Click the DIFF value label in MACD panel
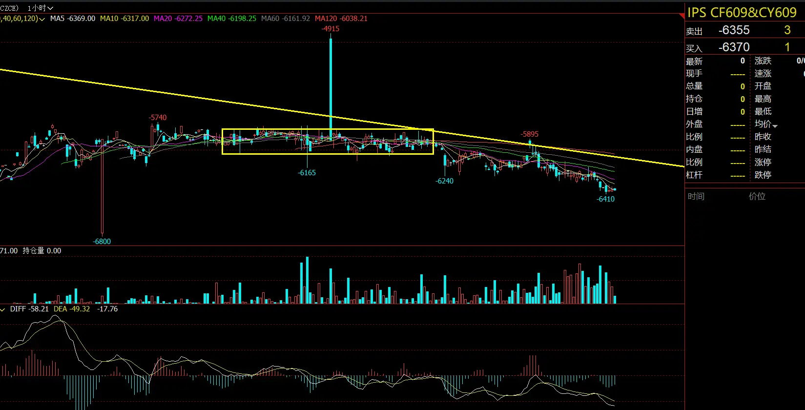Screen dimensions: 805x410 [29, 309]
